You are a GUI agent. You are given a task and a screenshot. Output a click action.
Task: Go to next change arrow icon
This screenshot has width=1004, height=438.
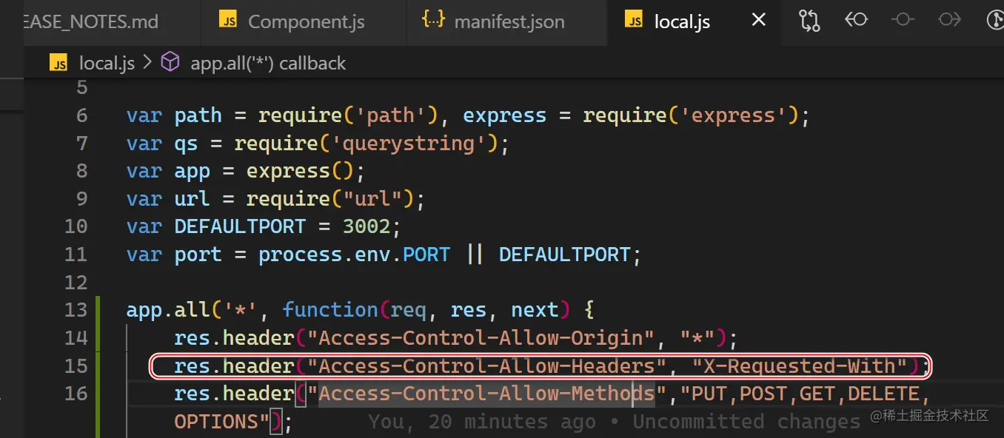tap(949, 20)
